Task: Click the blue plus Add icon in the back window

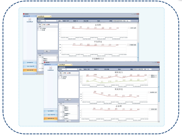Action: [38, 24]
